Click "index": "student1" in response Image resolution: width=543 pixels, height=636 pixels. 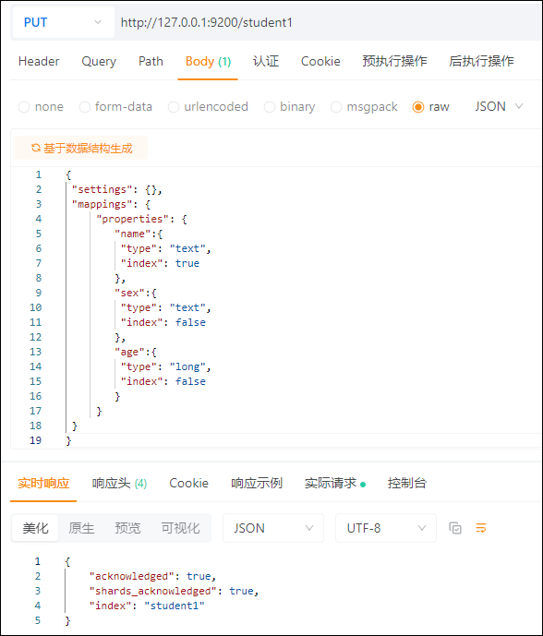[147, 606]
